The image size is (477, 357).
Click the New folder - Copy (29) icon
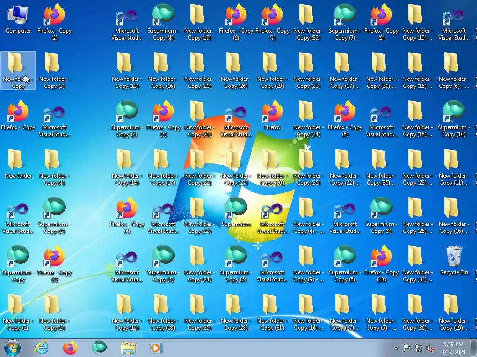pos(272,71)
